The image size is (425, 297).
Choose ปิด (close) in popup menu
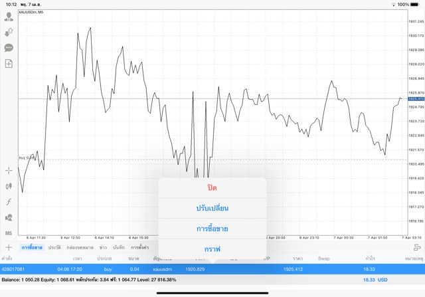pos(212,188)
